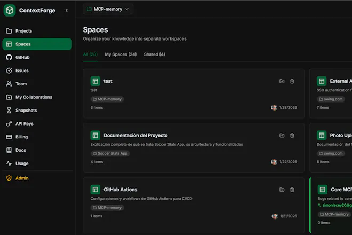Click the My Collaborations folder icon
The width and height of the screenshot is (352, 235).
pyautogui.click(x=9, y=97)
